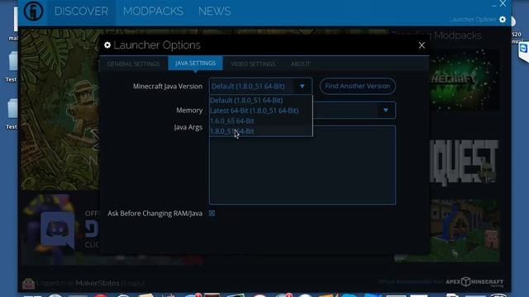Click Find Another Version button
The image size is (529, 297).
click(x=358, y=86)
